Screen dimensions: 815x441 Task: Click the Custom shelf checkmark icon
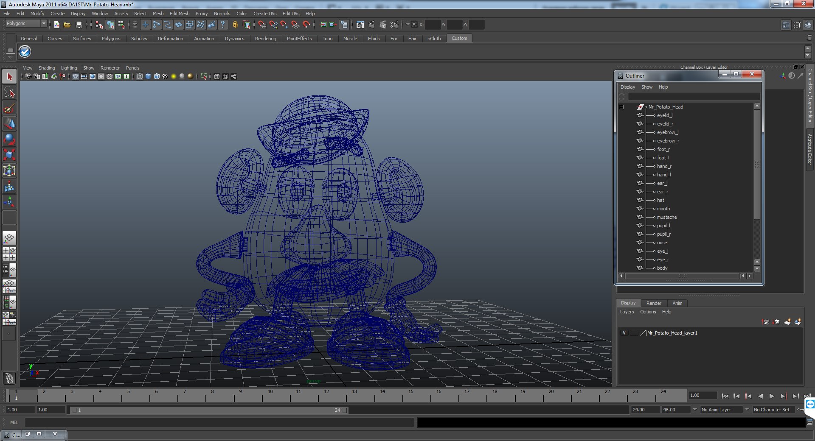25,52
